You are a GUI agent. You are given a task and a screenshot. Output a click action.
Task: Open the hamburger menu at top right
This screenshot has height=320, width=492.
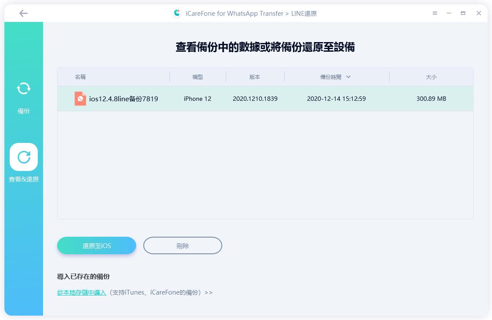tap(434, 13)
